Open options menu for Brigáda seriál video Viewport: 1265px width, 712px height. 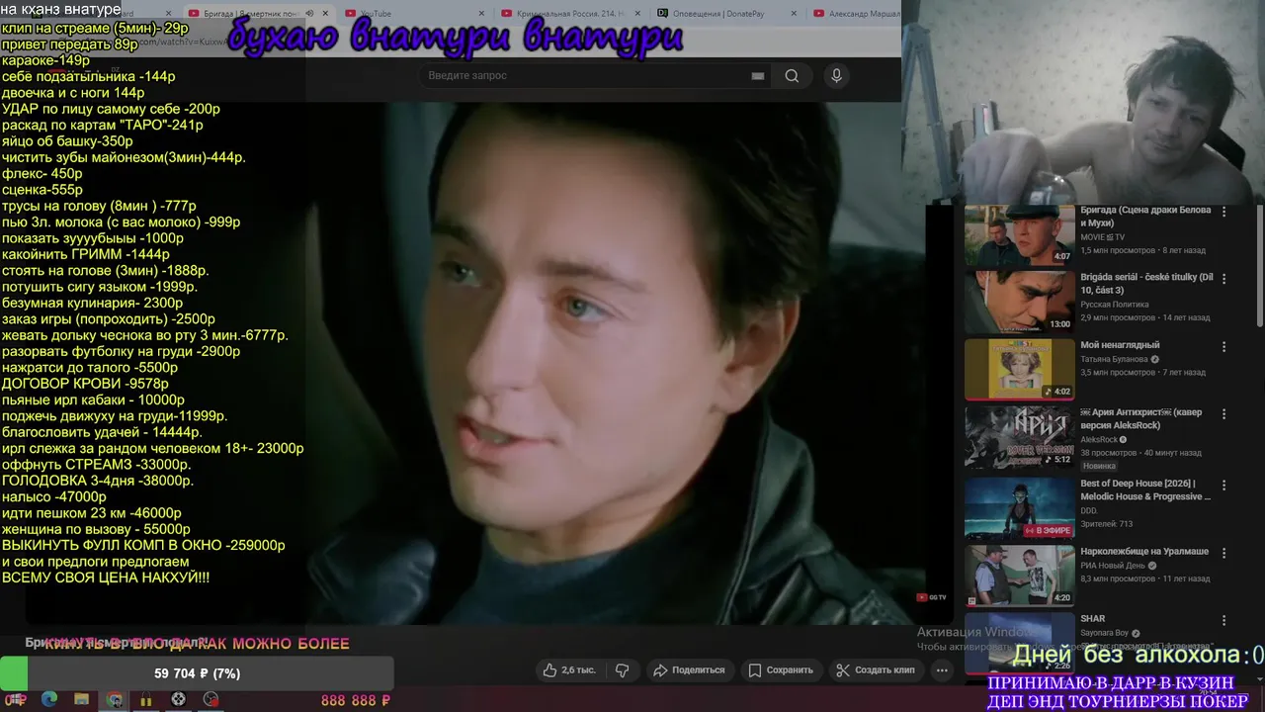(x=1223, y=279)
